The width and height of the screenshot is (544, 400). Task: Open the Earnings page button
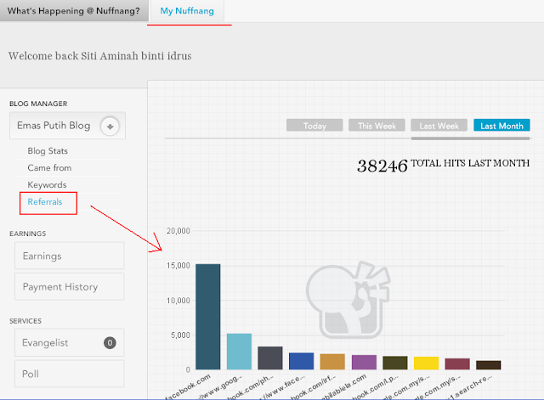pos(70,256)
